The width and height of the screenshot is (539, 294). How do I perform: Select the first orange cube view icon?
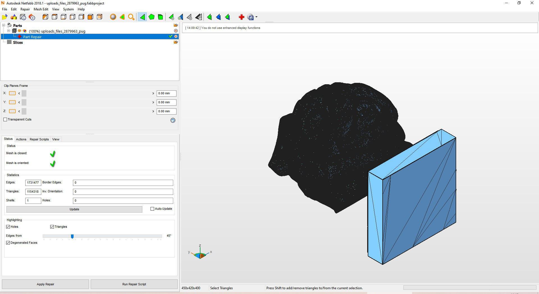point(45,17)
